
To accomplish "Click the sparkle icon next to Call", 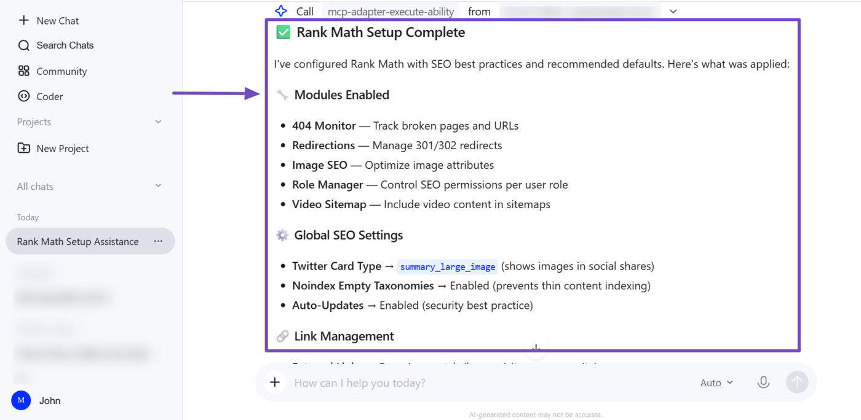I will tap(281, 11).
